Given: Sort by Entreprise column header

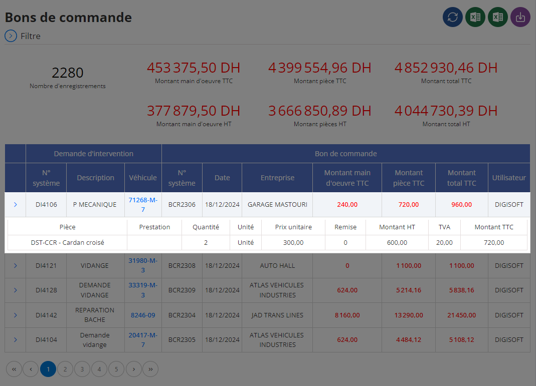Looking at the screenshot, I should tap(277, 177).
